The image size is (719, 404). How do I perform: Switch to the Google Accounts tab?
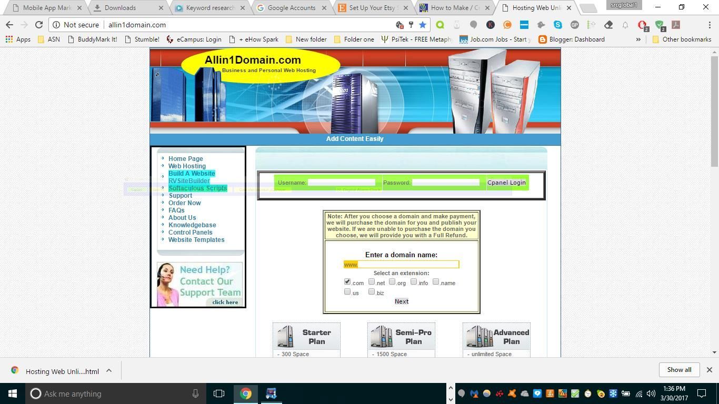click(291, 8)
